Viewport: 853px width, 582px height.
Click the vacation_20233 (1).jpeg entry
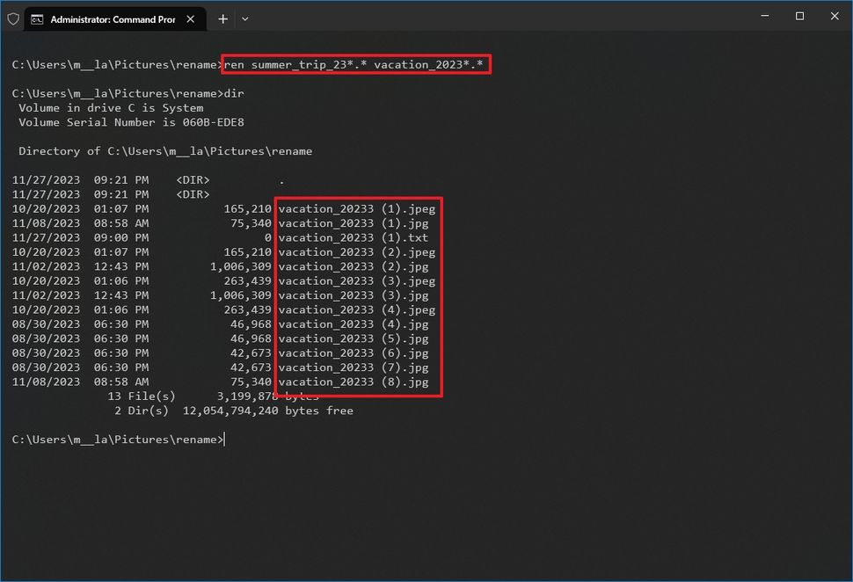click(355, 208)
